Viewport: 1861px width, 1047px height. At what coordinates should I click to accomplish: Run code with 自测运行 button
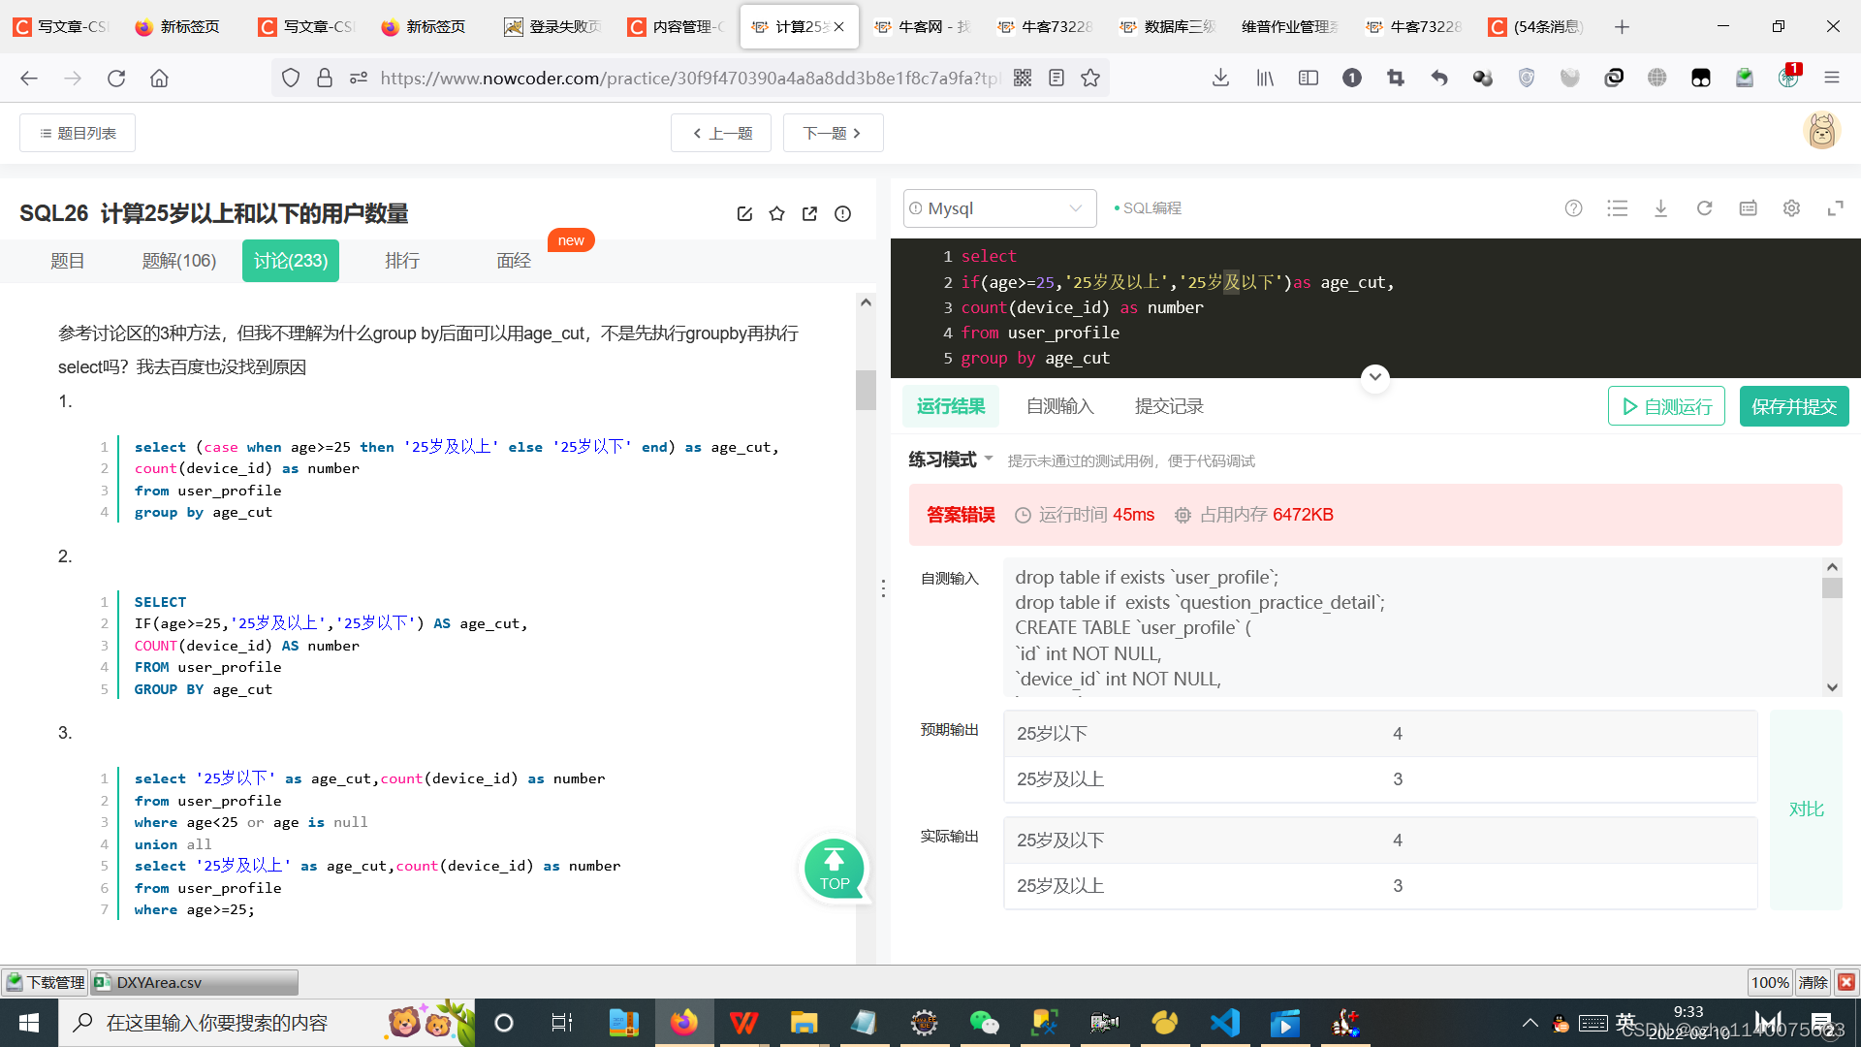[1666, 406]
